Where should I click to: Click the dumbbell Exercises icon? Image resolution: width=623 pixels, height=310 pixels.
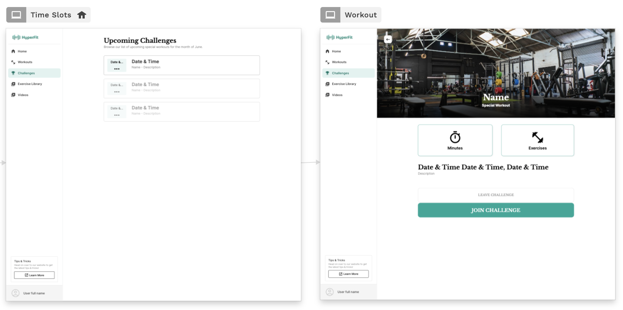click(537, 137)
